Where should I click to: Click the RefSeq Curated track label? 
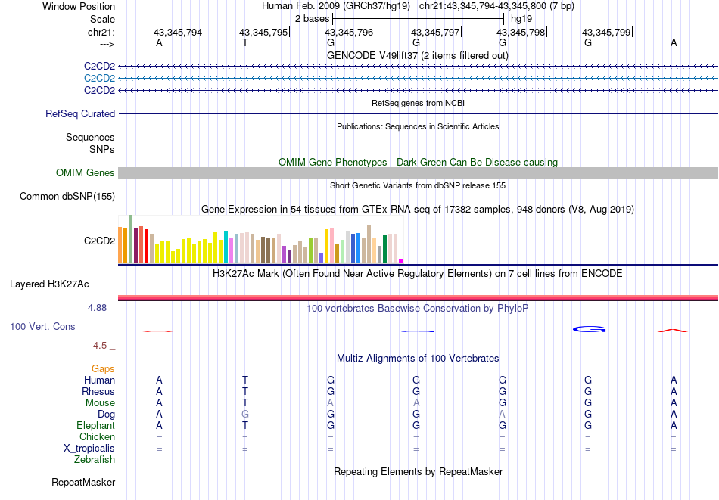80,113
